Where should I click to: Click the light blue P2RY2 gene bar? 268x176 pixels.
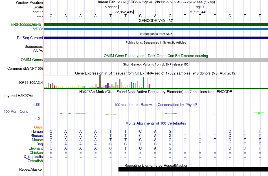pos(156,29)
